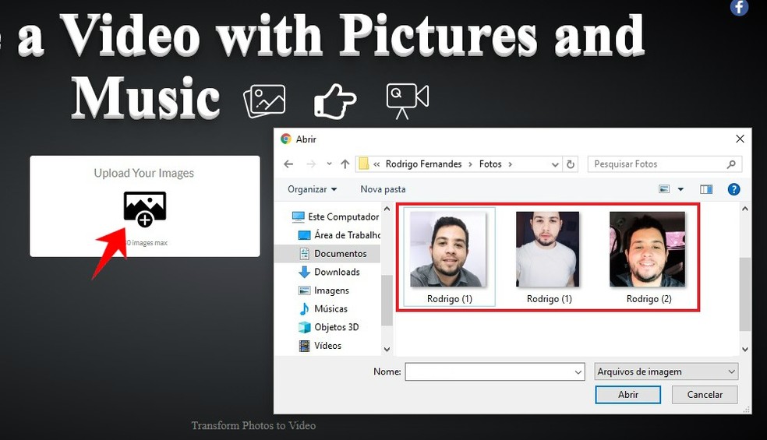Click the Abrir button

tap(628, 395)
